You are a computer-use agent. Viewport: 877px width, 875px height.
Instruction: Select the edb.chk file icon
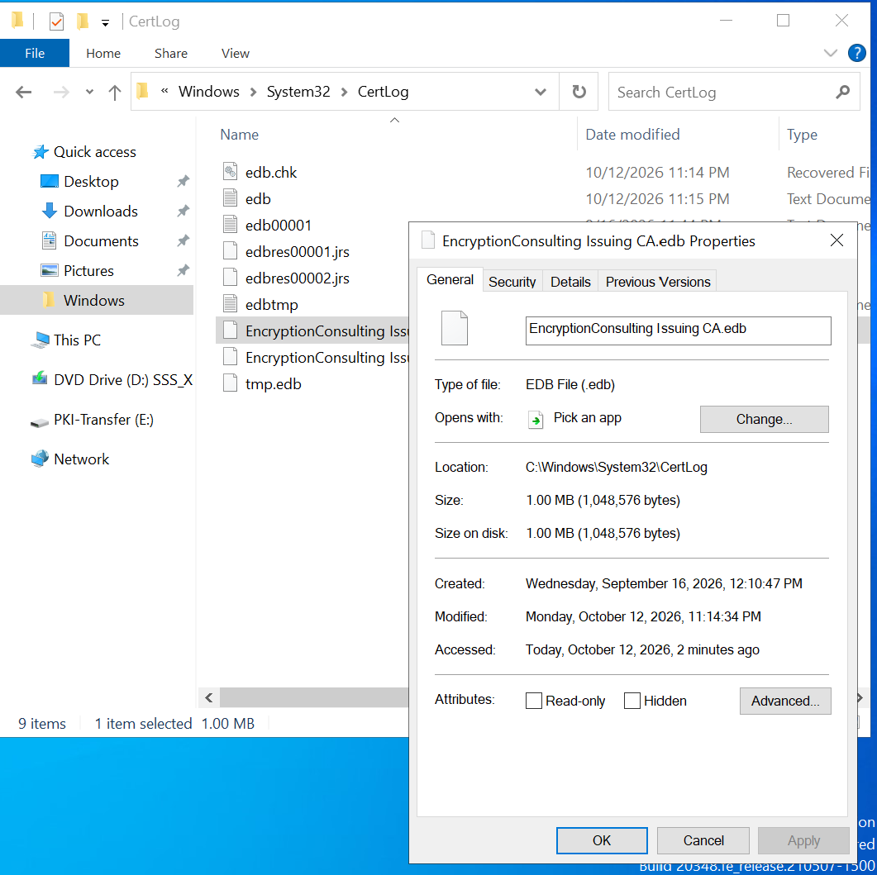point(230,171)
